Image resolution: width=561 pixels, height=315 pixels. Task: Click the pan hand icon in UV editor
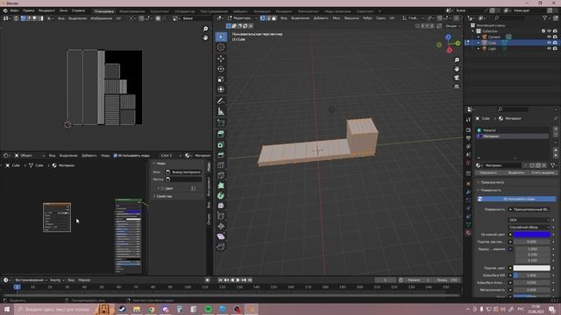pos(205,38)
